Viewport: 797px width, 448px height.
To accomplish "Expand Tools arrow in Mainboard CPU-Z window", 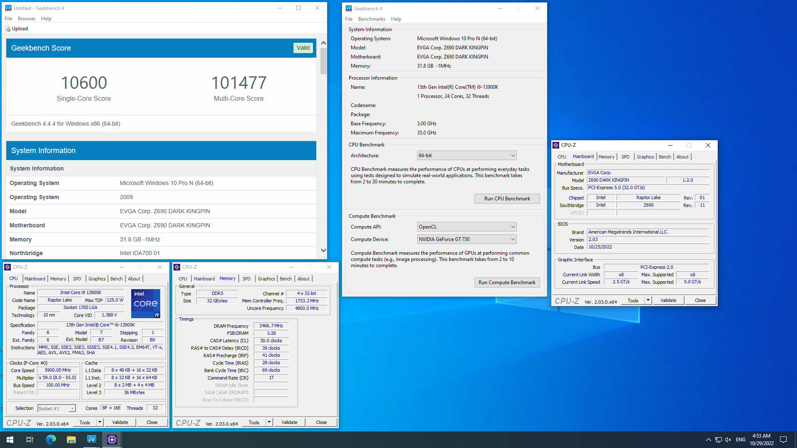I will 648,300.
